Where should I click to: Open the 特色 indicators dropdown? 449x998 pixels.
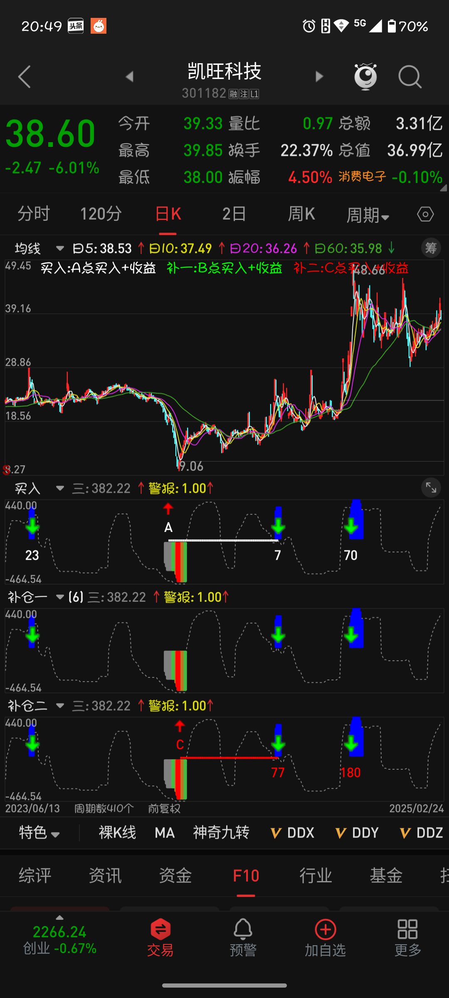(x=39, y=833)
